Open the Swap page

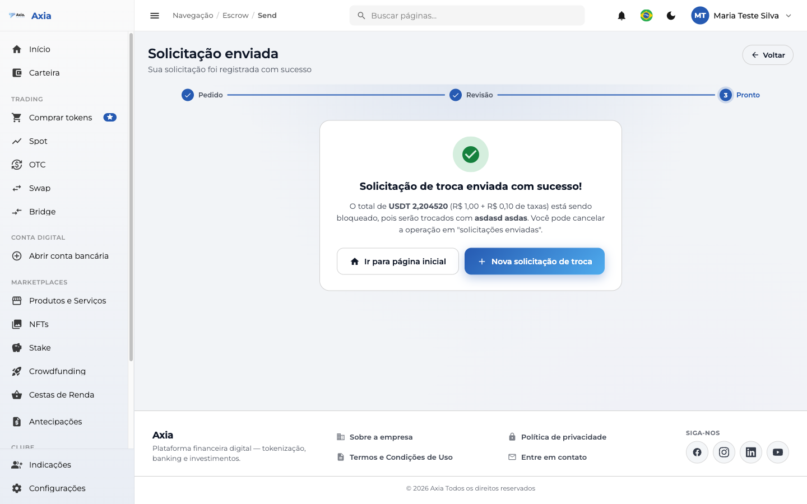64,188
